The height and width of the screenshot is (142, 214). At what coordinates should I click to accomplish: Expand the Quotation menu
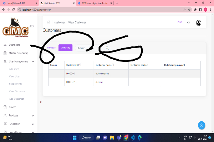(33, 124)
